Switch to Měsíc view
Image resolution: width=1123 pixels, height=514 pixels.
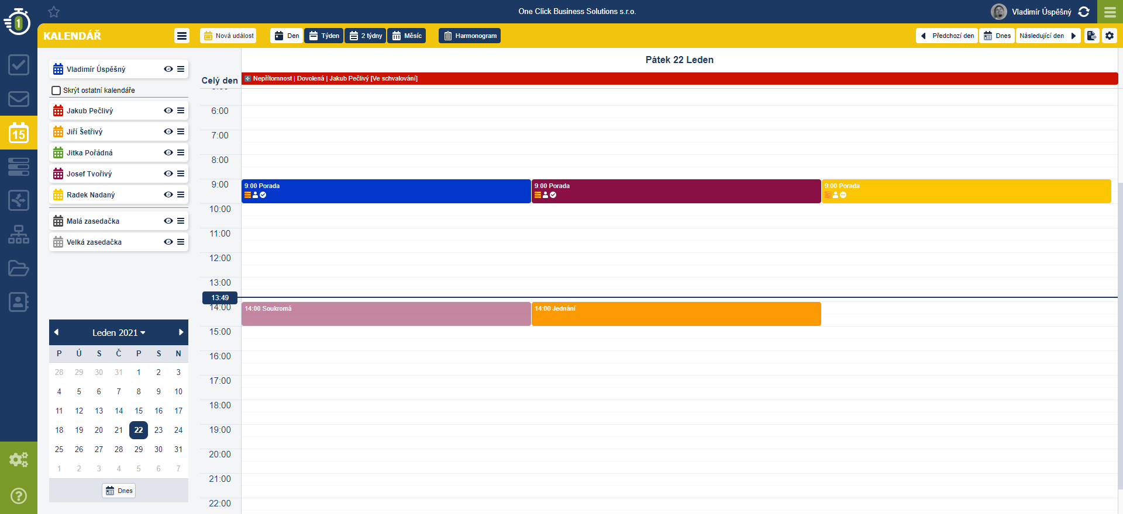click(407, 36)
